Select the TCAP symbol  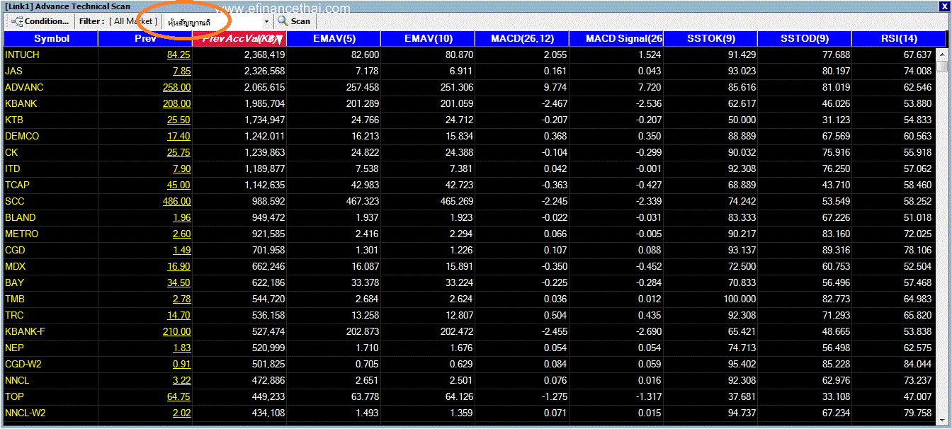coord(17,185)
